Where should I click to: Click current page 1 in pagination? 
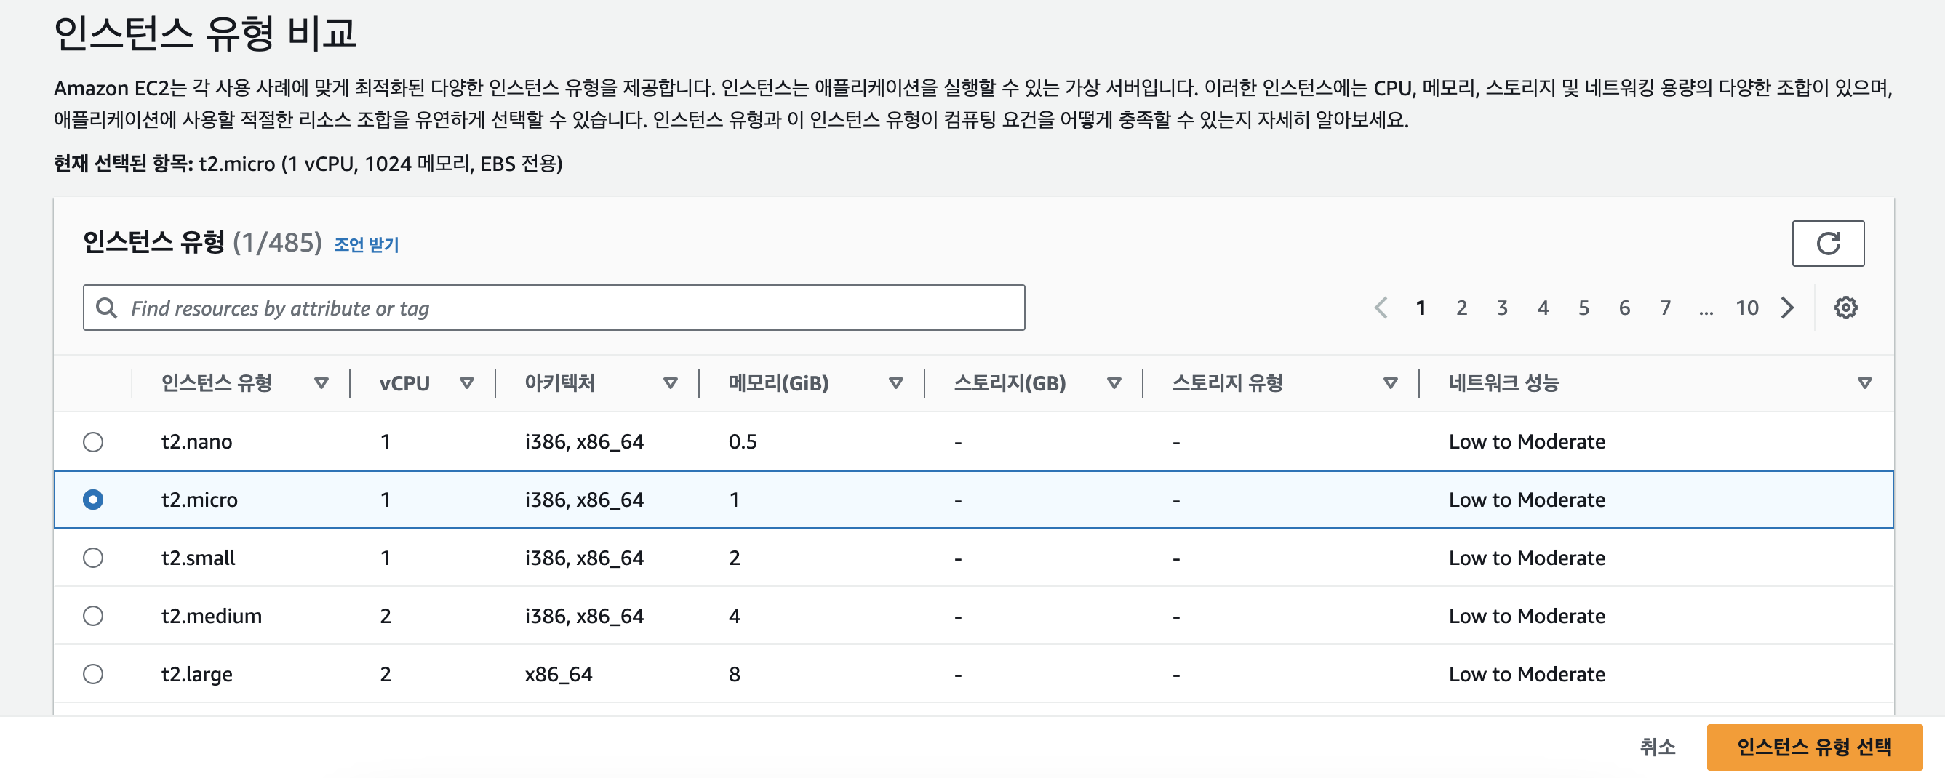tap(1421, 308)
